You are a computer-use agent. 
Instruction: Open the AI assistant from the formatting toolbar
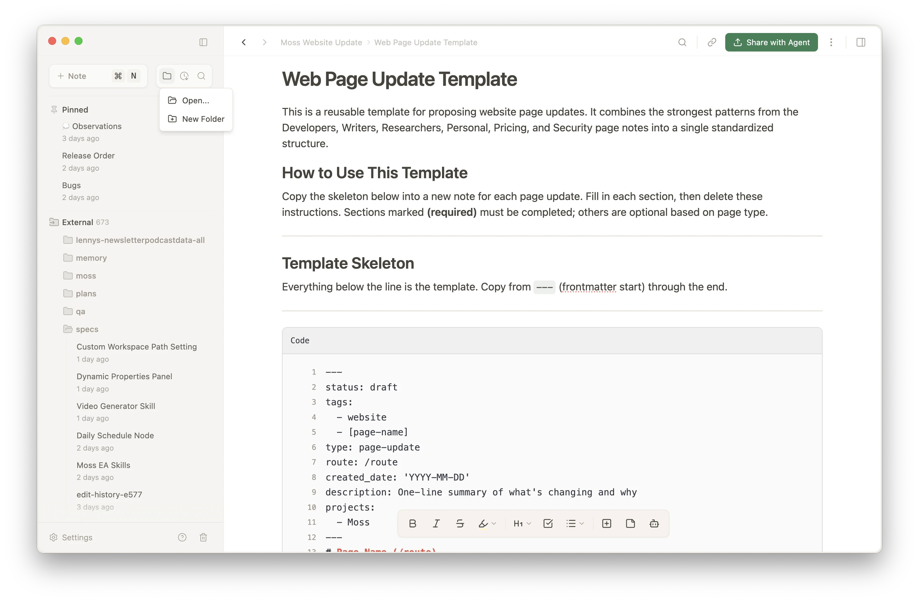[x=655, y=523]
